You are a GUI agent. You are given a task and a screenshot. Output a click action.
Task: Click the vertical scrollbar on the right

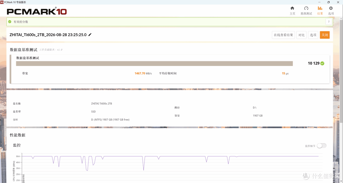(341, 72)
